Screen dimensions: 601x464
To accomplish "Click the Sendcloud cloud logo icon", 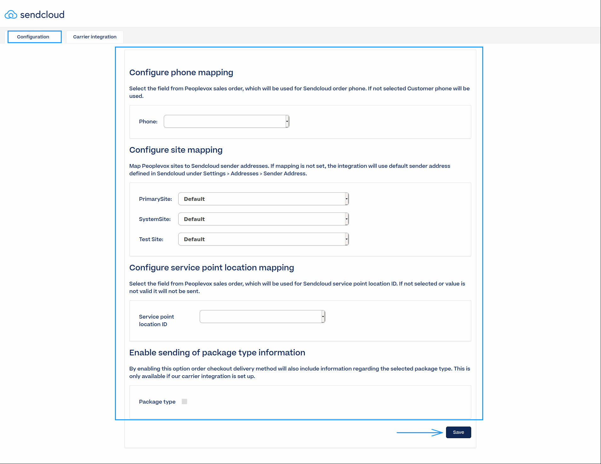I will [x=11, y=14].
